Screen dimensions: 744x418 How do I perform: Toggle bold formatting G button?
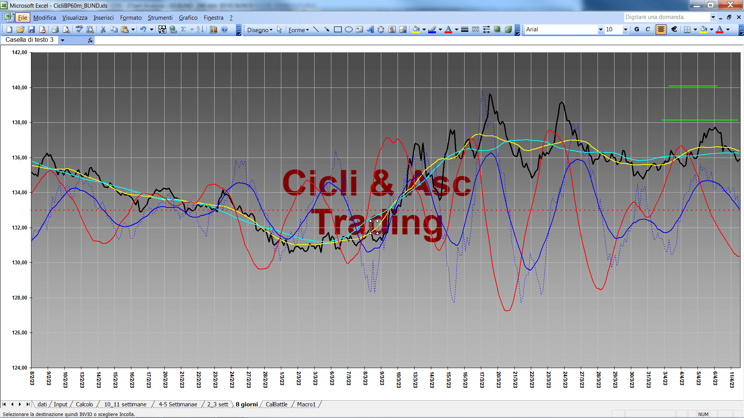coord(637,29)
